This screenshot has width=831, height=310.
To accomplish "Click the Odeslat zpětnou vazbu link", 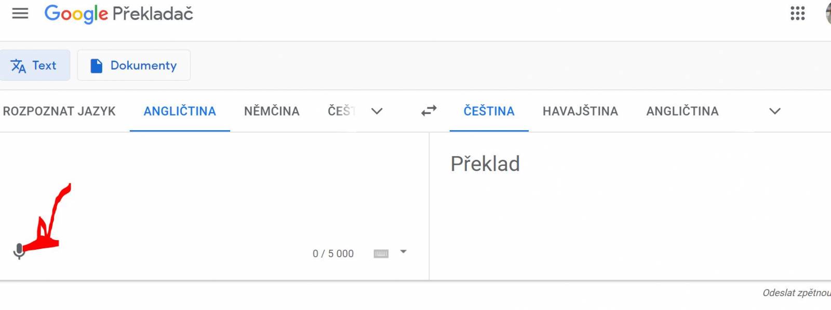I will 797,293.
